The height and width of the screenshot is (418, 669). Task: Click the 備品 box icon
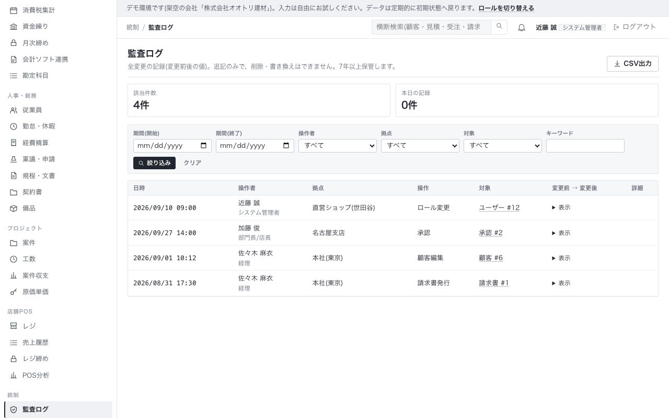tap(14, 208)
